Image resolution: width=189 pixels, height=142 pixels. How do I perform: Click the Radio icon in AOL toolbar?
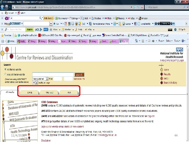[x=76, y=29]
